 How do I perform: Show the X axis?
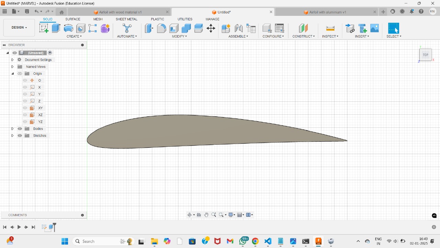pyautogui.click(x=25, y=87)
